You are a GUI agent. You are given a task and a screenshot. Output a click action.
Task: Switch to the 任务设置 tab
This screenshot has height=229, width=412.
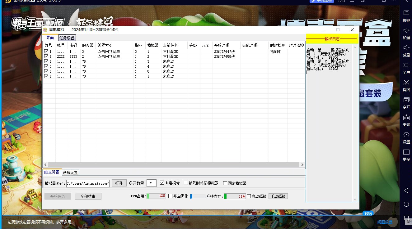click(67, 38)
